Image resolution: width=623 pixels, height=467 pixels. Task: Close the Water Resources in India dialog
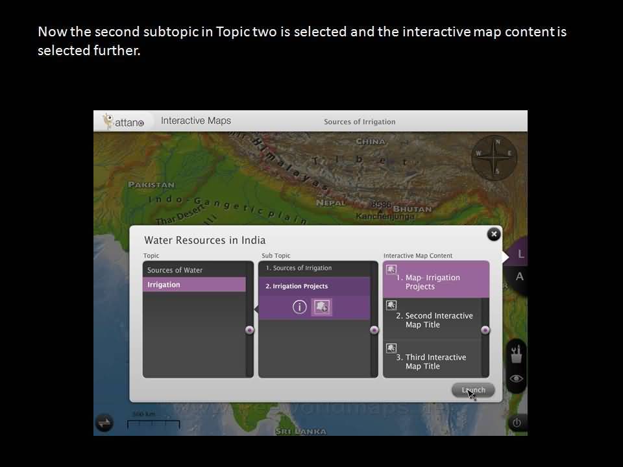click(x=494, y=234)
